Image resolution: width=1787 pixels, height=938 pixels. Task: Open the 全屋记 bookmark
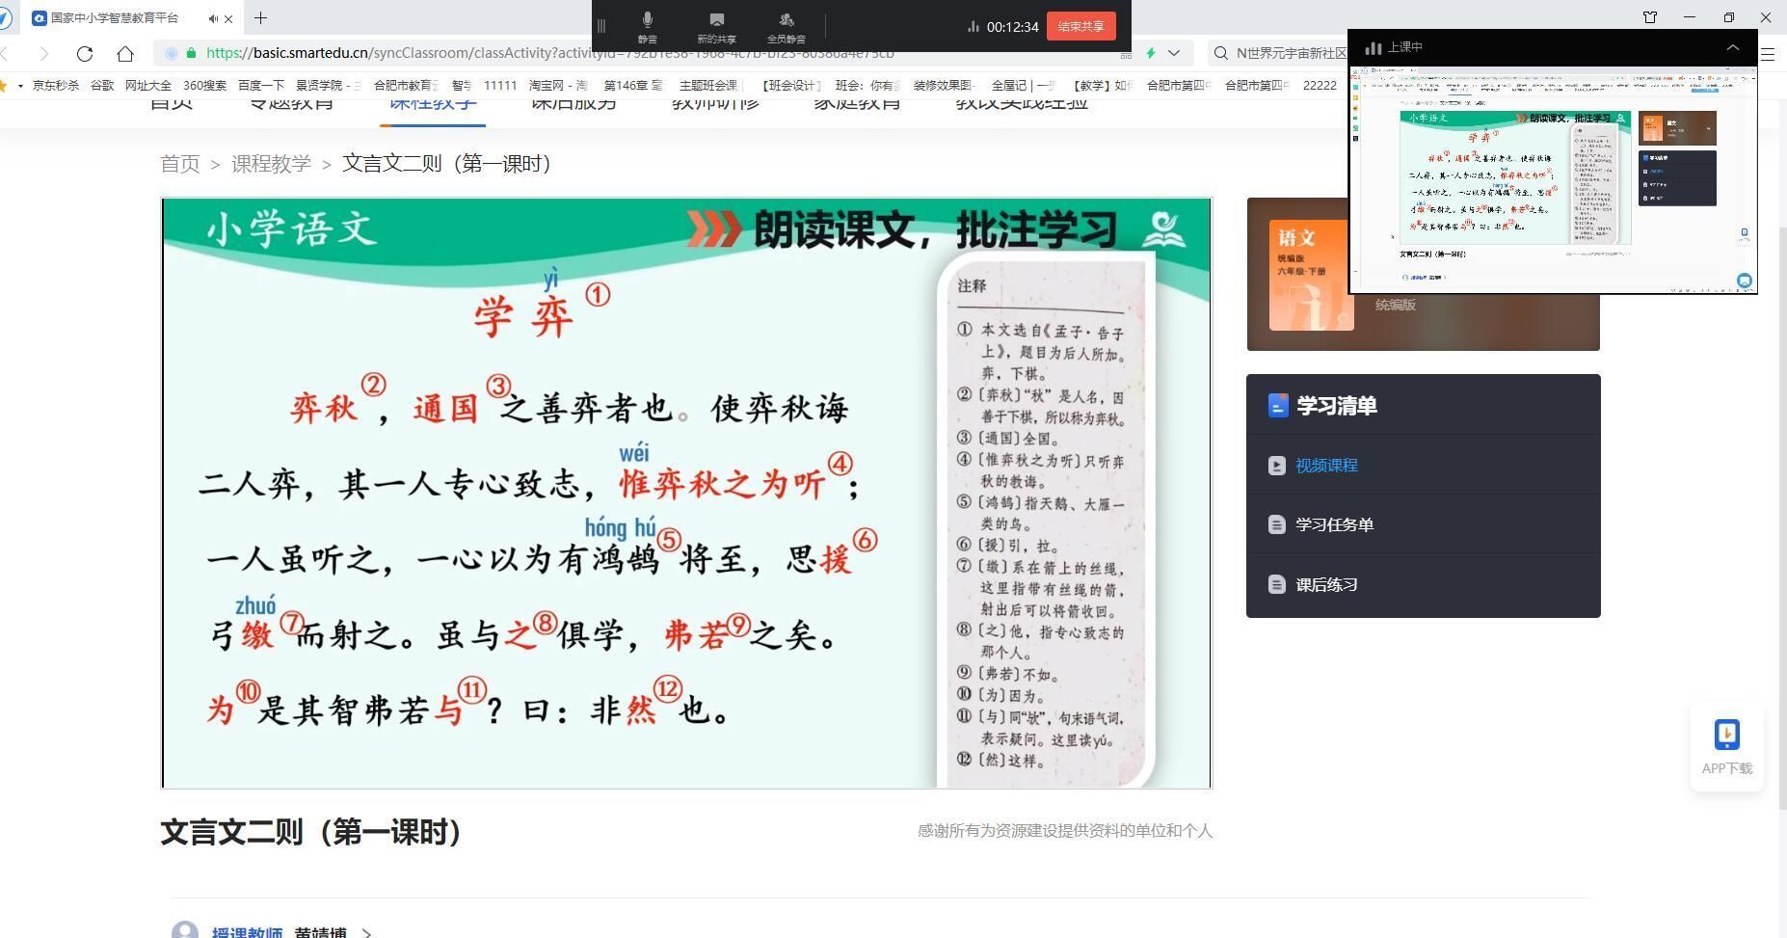click(1024, 86)
